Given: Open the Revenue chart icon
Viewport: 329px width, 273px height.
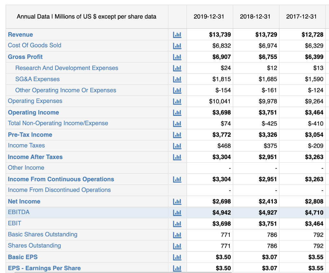Looking at the screenshot, I should (x=177, y=34).
